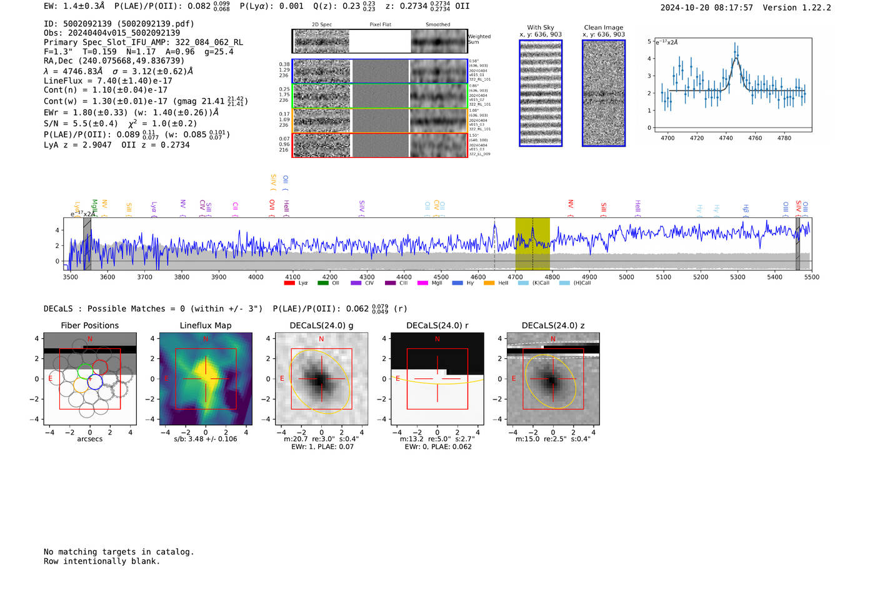Click the λ = 4746.83Å wavelength line
The image size is (875, 595).
118,71
